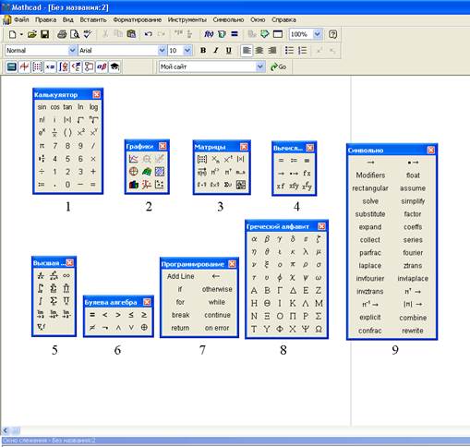This screenshot has width=470, height=447.
Task: Click the horizontal scrollbar left arrow
Action: pyautogui.click(x=5, y=430)
